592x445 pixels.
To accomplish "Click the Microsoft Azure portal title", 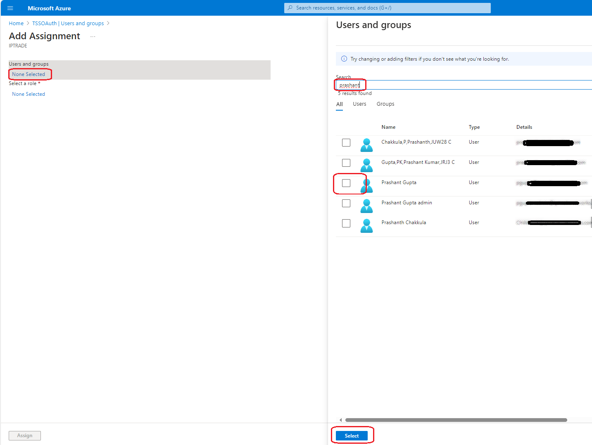I will pyautogui.click(x=49, y=8).
